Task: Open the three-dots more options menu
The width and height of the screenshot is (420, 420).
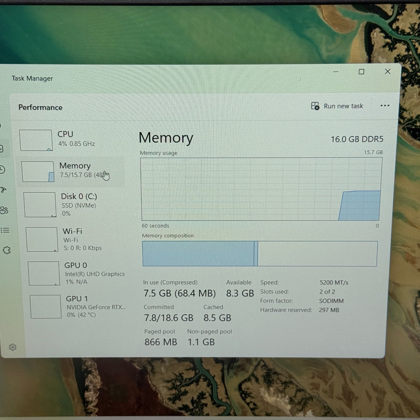Action: pos(385,106)
